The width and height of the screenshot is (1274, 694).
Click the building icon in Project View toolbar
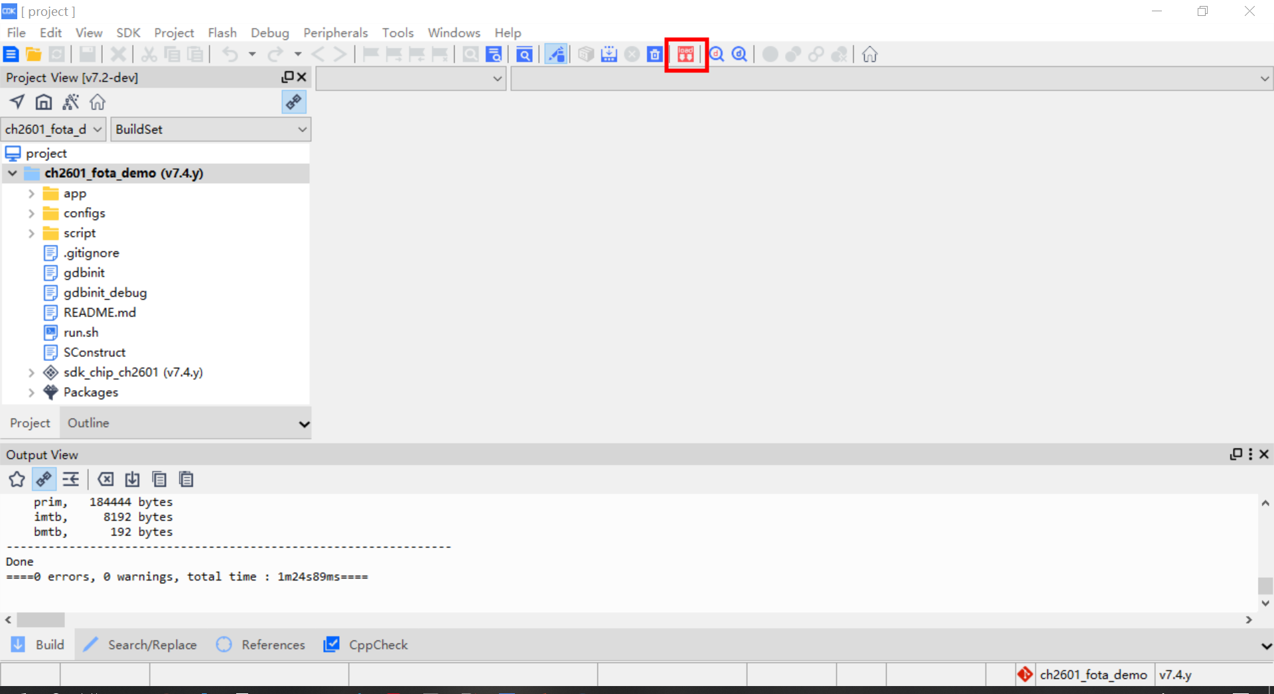(44, 102)
